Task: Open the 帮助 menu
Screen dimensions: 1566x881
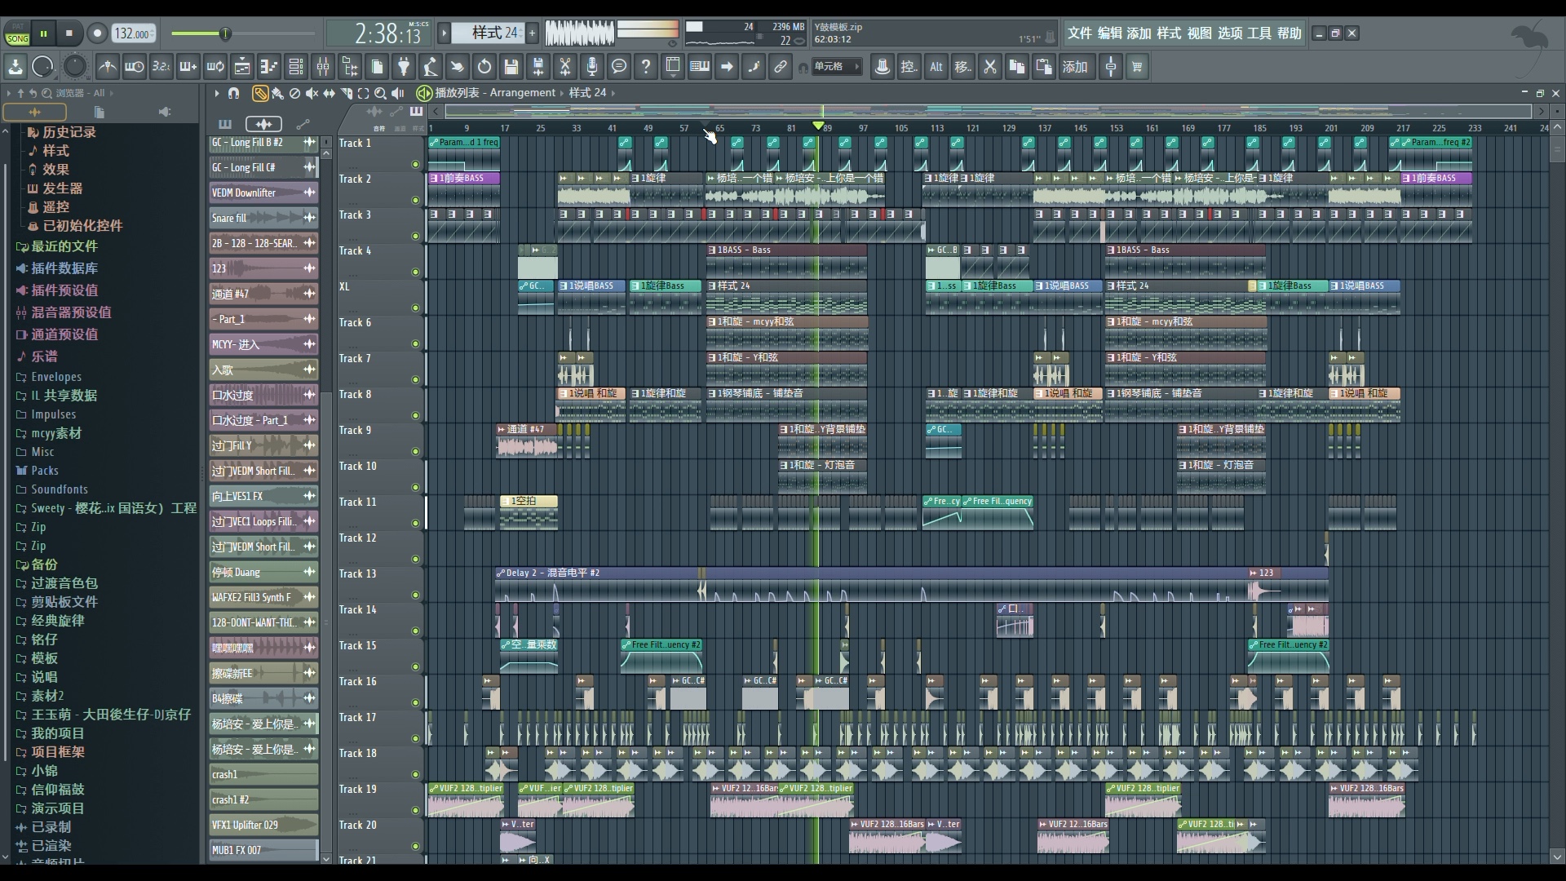Action: [1290, 33]
